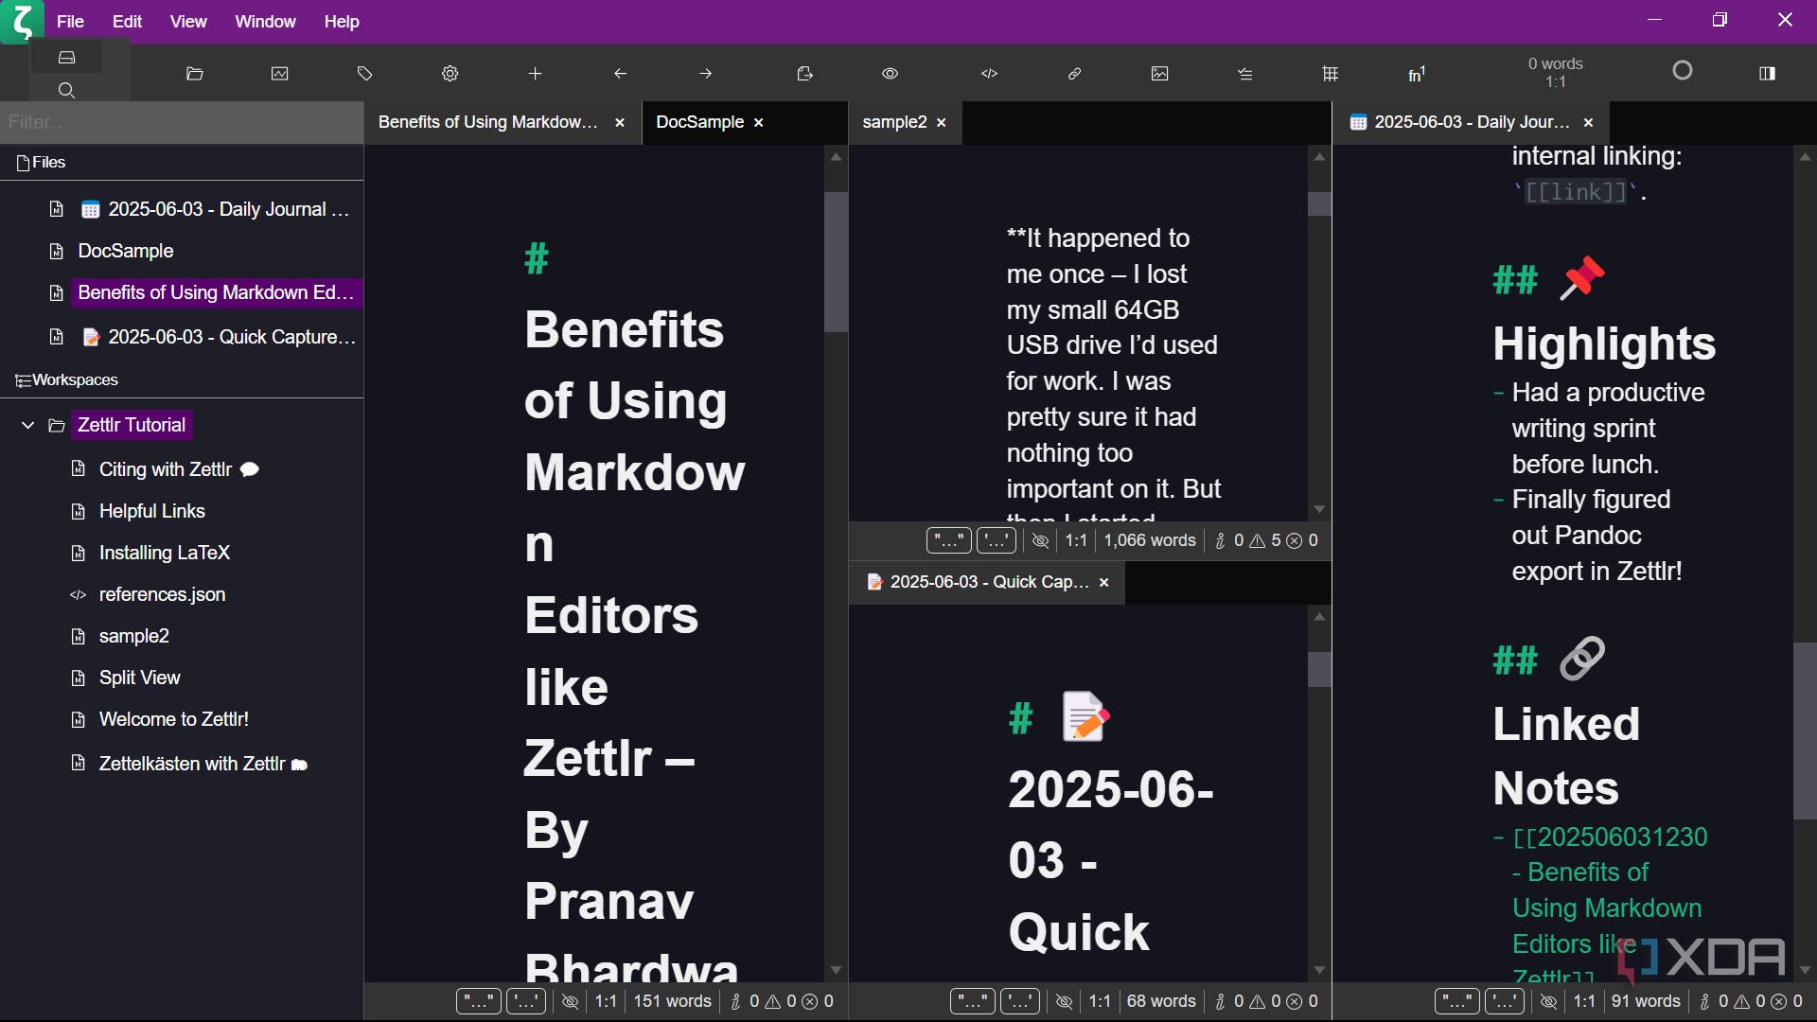Image resolution: width=1817 pixels, height=1022 pixels.
Task: Close the sample2 tab
Action: click(942, 123)
